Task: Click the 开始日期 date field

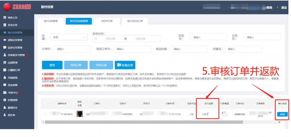Action: tap(111, 39)
